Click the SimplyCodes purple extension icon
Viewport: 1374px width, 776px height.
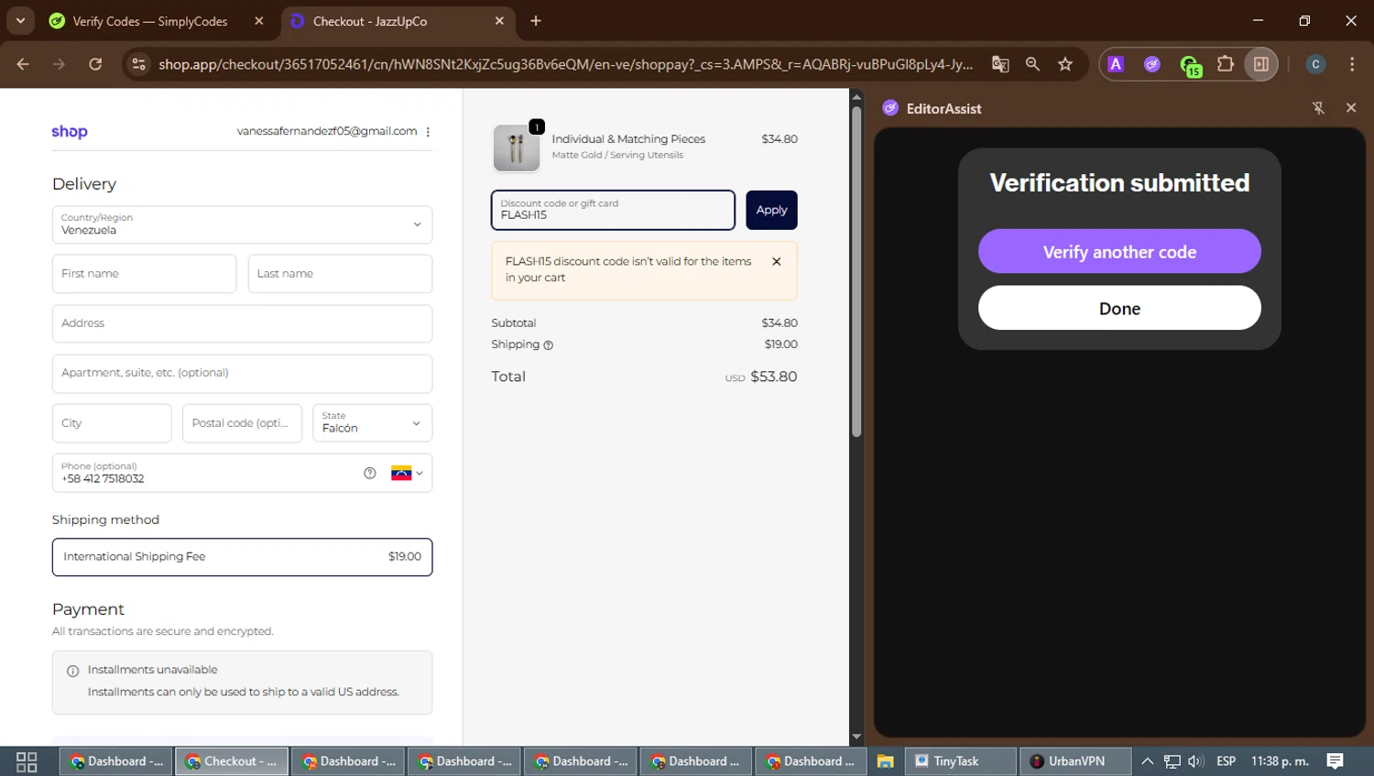click(1152, 64)
